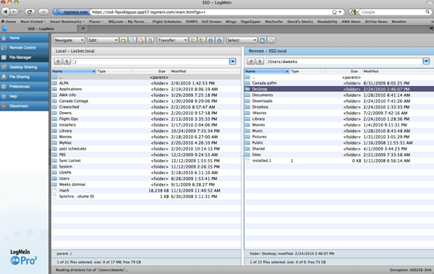Open Smart Bookmarks dropdown

click(67, 22)
